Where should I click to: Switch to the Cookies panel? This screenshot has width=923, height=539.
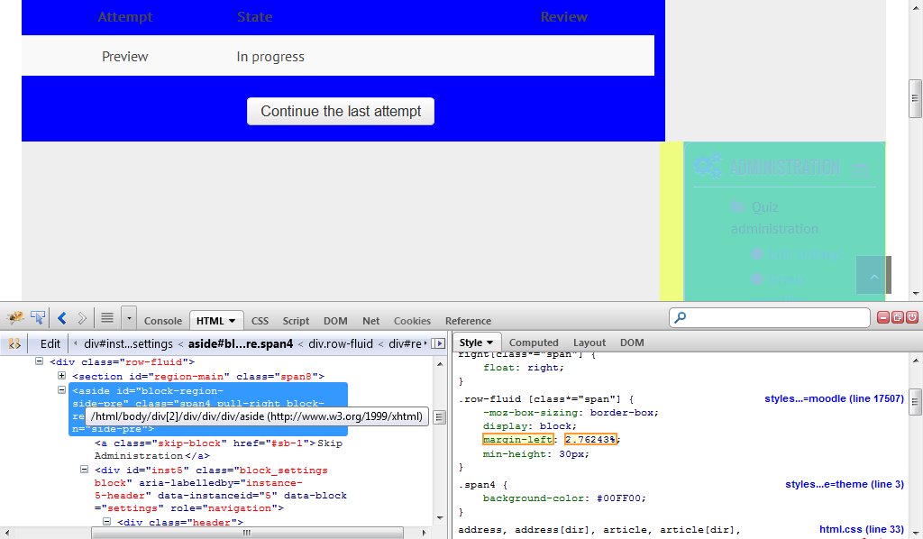click(412, 321)
